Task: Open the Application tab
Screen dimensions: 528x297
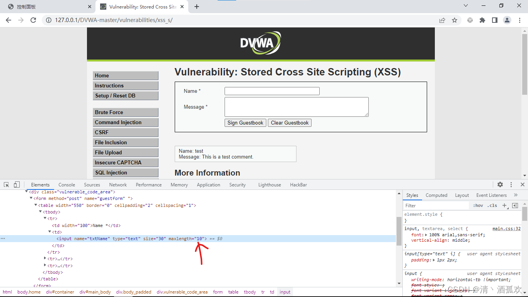Action: tap(208, 184)
